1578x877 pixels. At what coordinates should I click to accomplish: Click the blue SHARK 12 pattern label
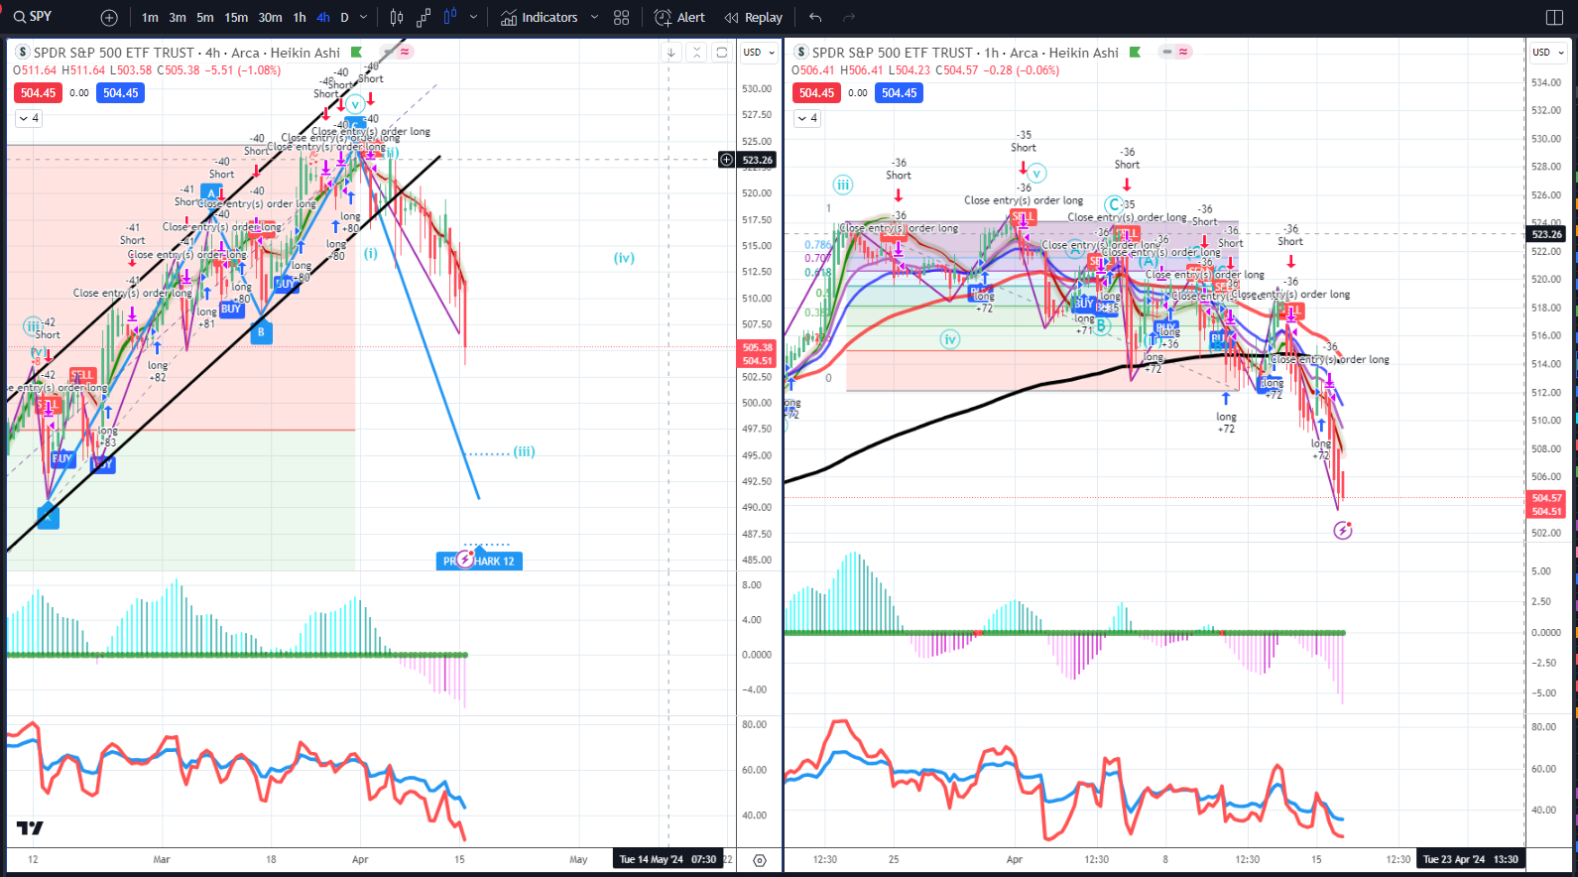(479, 561)
